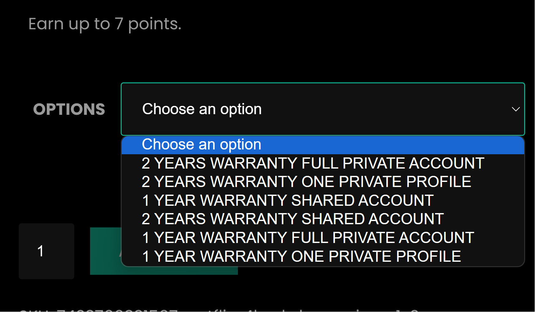
Task: Select 2 Years Warranty Shared Account
Action: (293, 219)
